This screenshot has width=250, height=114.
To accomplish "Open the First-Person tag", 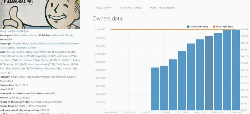I will point(25,60).
